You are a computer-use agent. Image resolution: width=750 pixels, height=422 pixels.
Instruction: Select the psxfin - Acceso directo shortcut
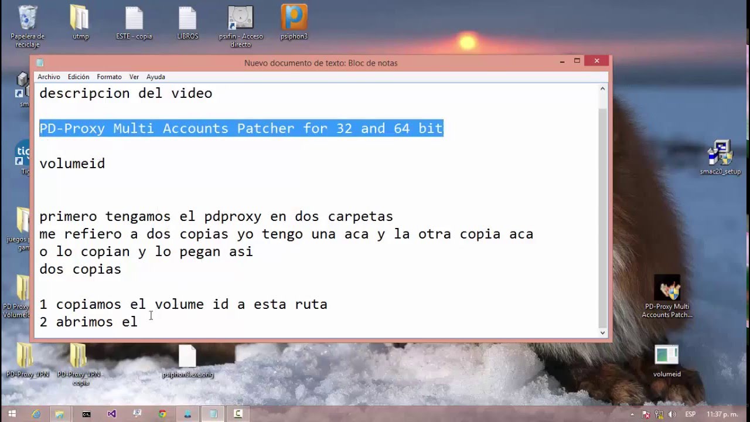241,26
